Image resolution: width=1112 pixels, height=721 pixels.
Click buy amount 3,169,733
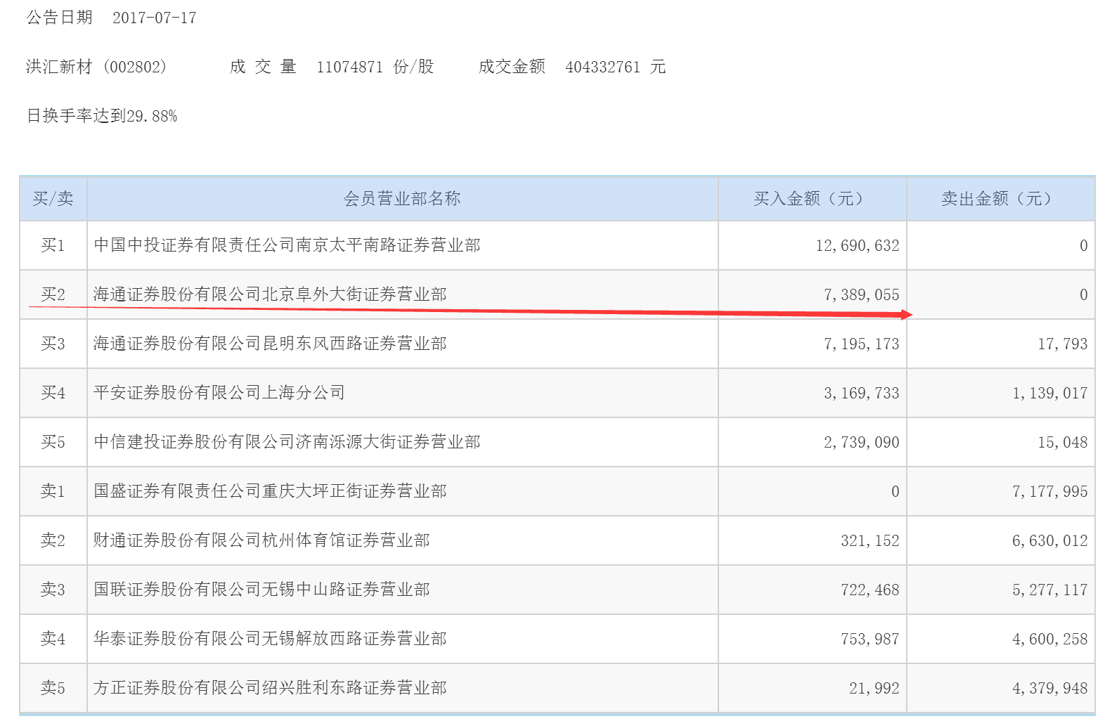pyautogui.click(x=862, y=393)
